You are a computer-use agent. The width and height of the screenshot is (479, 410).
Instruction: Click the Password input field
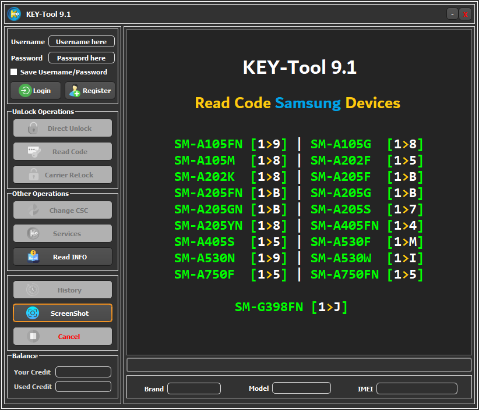click(82, 58)
